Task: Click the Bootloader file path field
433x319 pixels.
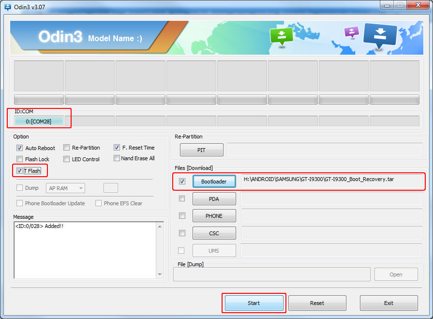Action: coord(332,181)
